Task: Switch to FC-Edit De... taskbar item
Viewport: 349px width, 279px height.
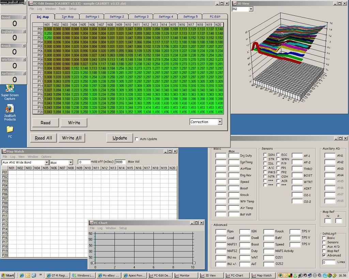Action: [160, 276]
